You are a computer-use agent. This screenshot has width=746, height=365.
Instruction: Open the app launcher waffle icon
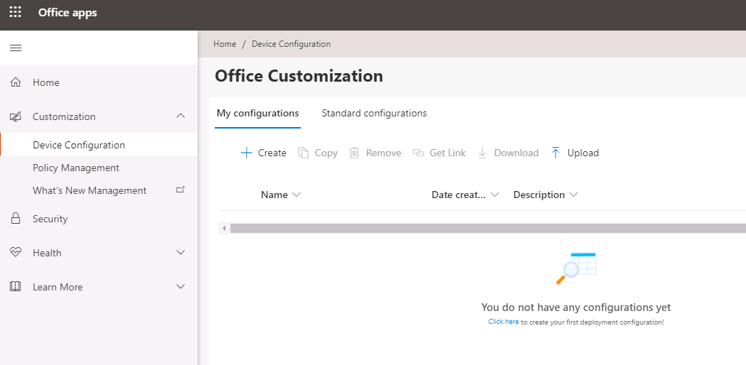click(x=15, y=12)
